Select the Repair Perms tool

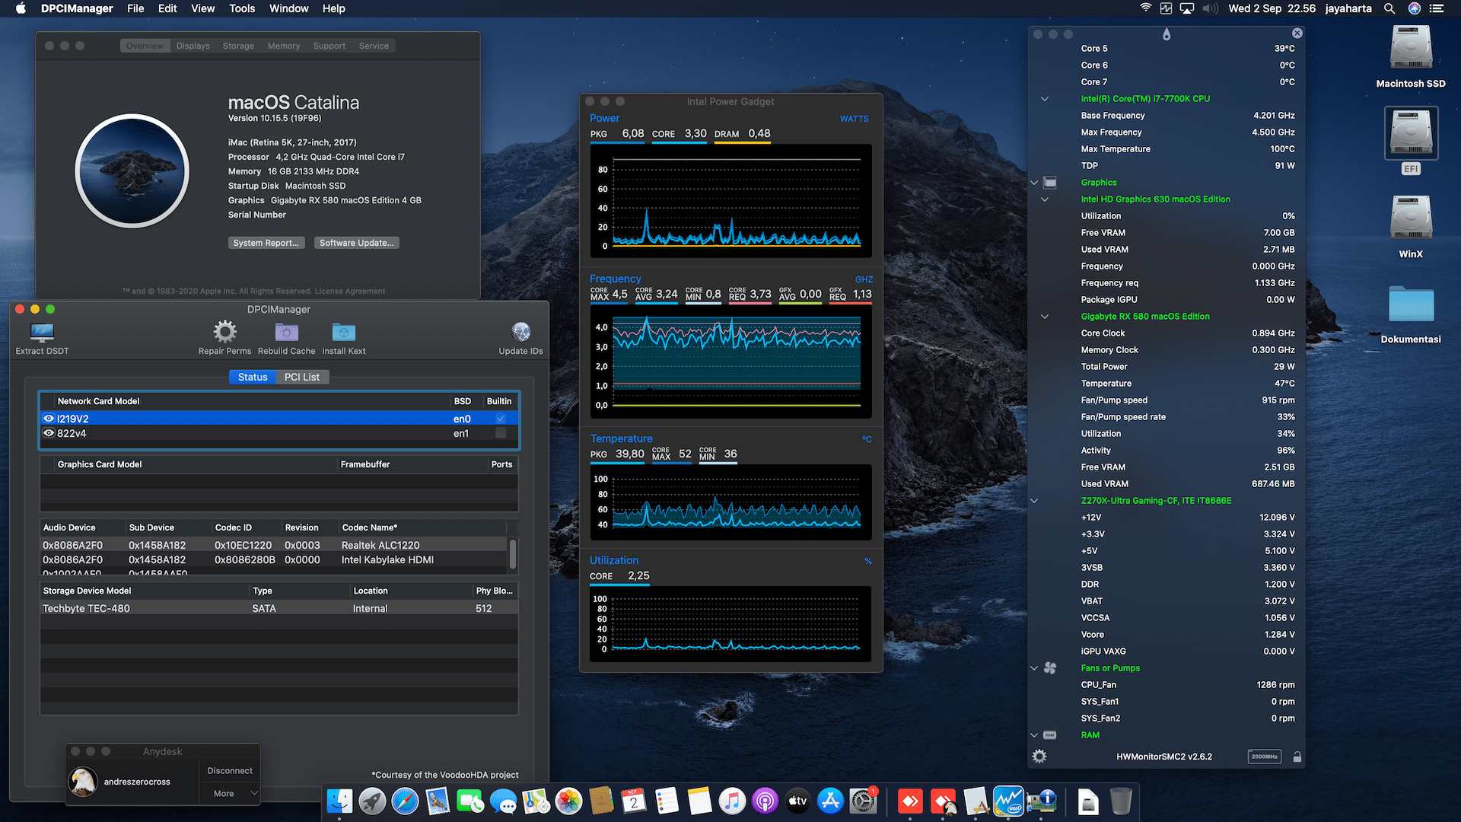click(x=224, y=332)
